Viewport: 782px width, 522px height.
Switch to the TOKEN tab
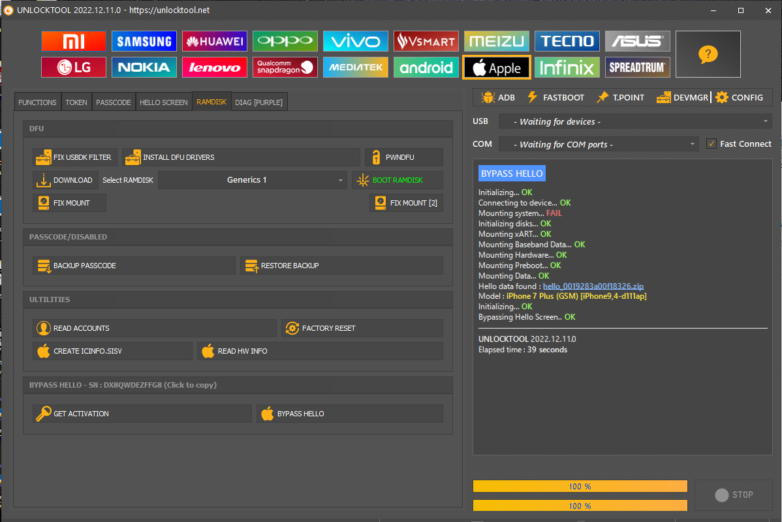(x=76, y=102)
